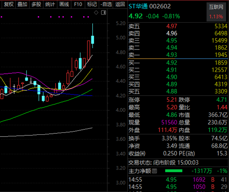This screenshot has height=192, width=229.
Task: Click the diamond icon above the chart
Action: [96, 13]
